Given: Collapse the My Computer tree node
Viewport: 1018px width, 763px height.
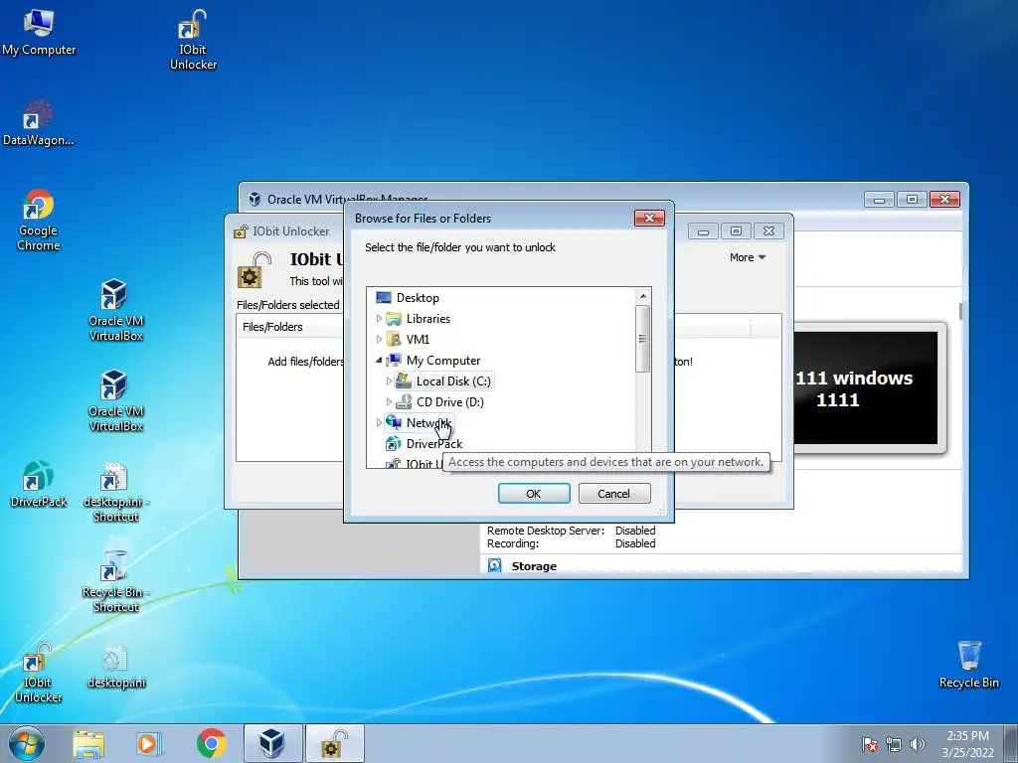Looking at the screenshot, I should point(379,360).
